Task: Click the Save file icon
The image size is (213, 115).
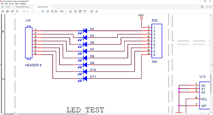Action: [x=3, y=12]
